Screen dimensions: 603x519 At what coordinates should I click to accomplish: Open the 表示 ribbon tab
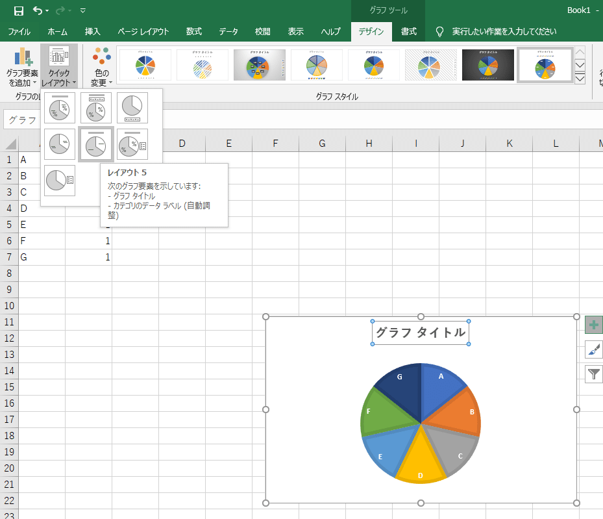(x=296, y=32)
